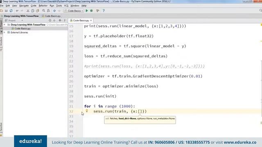
Task: Open the Help menu
Action: (84, 6)
